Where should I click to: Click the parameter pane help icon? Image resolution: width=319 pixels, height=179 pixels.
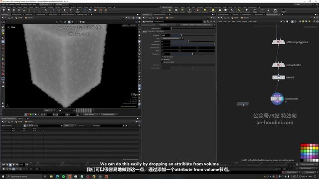click(x=214, y=21)
